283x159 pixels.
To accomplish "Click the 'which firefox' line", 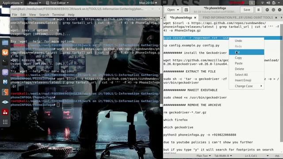I will (x=176, y=120).
